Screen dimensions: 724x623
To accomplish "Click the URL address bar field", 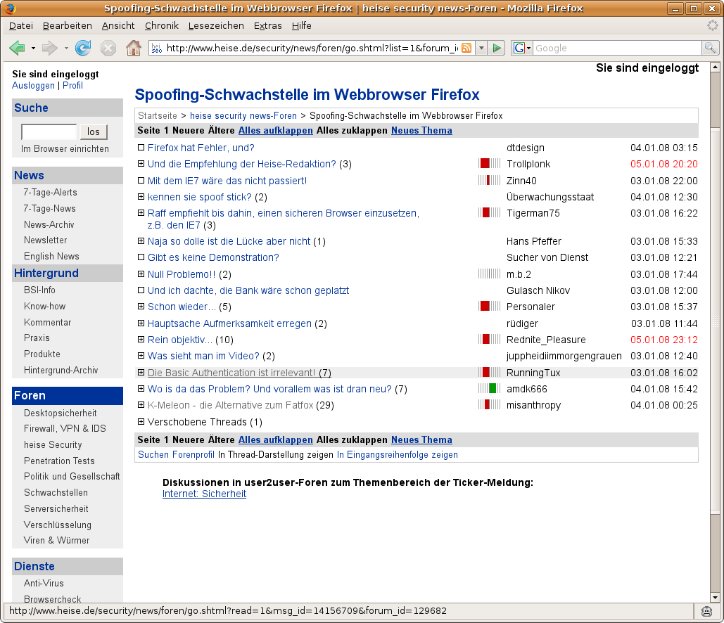I will pyautogui.click(x=312, y=48).
